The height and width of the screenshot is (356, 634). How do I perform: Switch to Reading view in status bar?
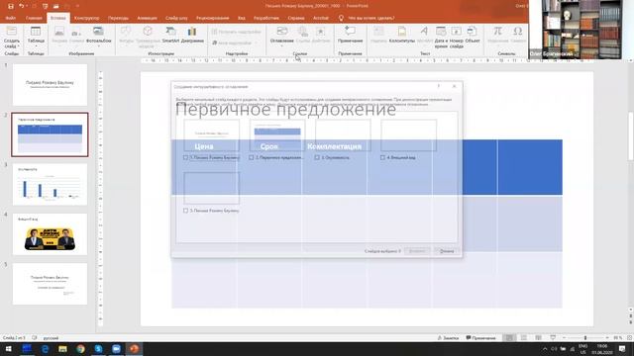(x=538, y=338)
